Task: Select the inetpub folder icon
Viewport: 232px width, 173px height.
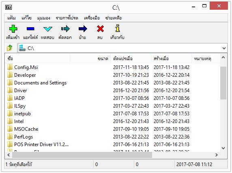Action: [10, 113]
